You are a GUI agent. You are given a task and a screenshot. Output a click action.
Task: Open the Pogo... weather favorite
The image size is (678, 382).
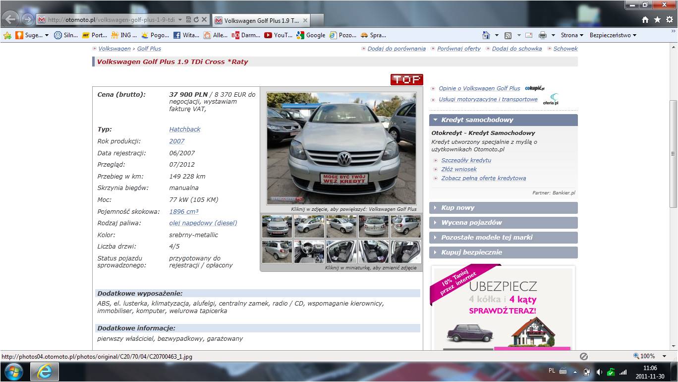155,35
